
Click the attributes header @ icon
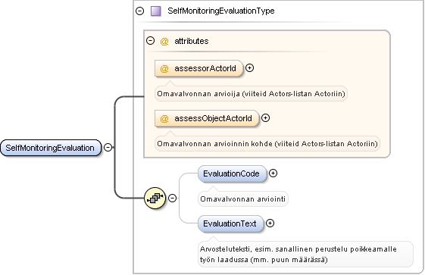(164, 42)
